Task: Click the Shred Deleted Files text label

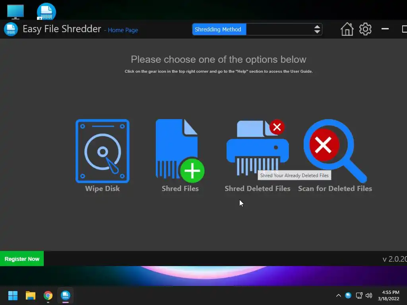Action: pyautogui.click(x=258, y=189)
